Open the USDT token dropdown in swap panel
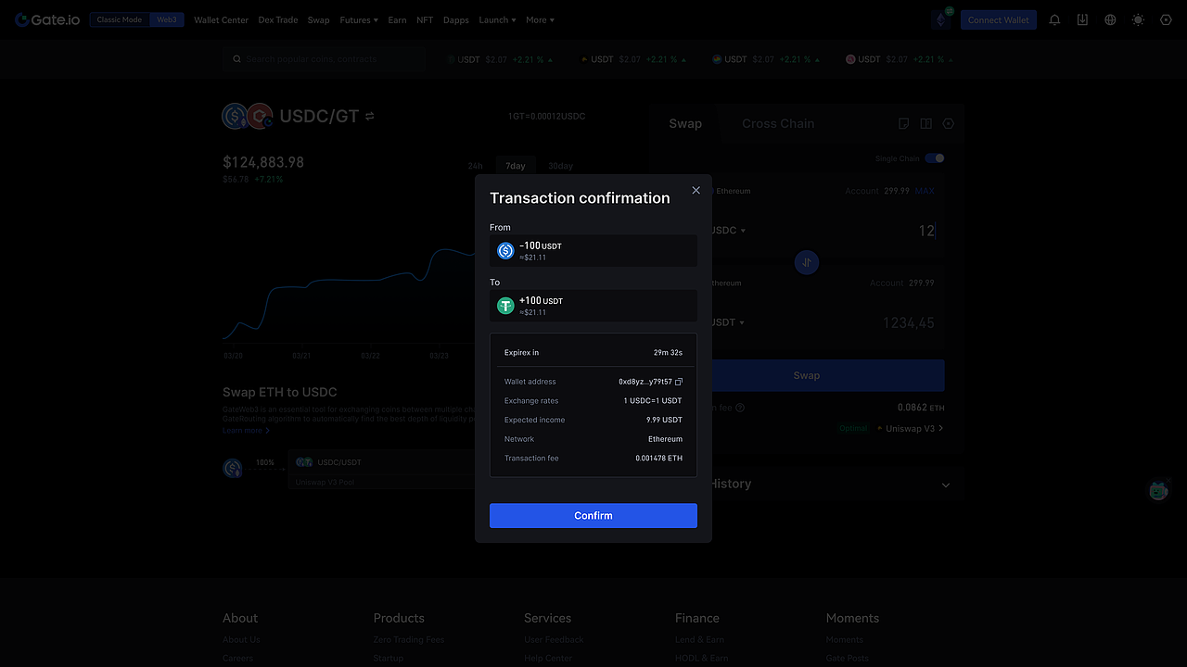1187x667 pixels. click(728, 322)
